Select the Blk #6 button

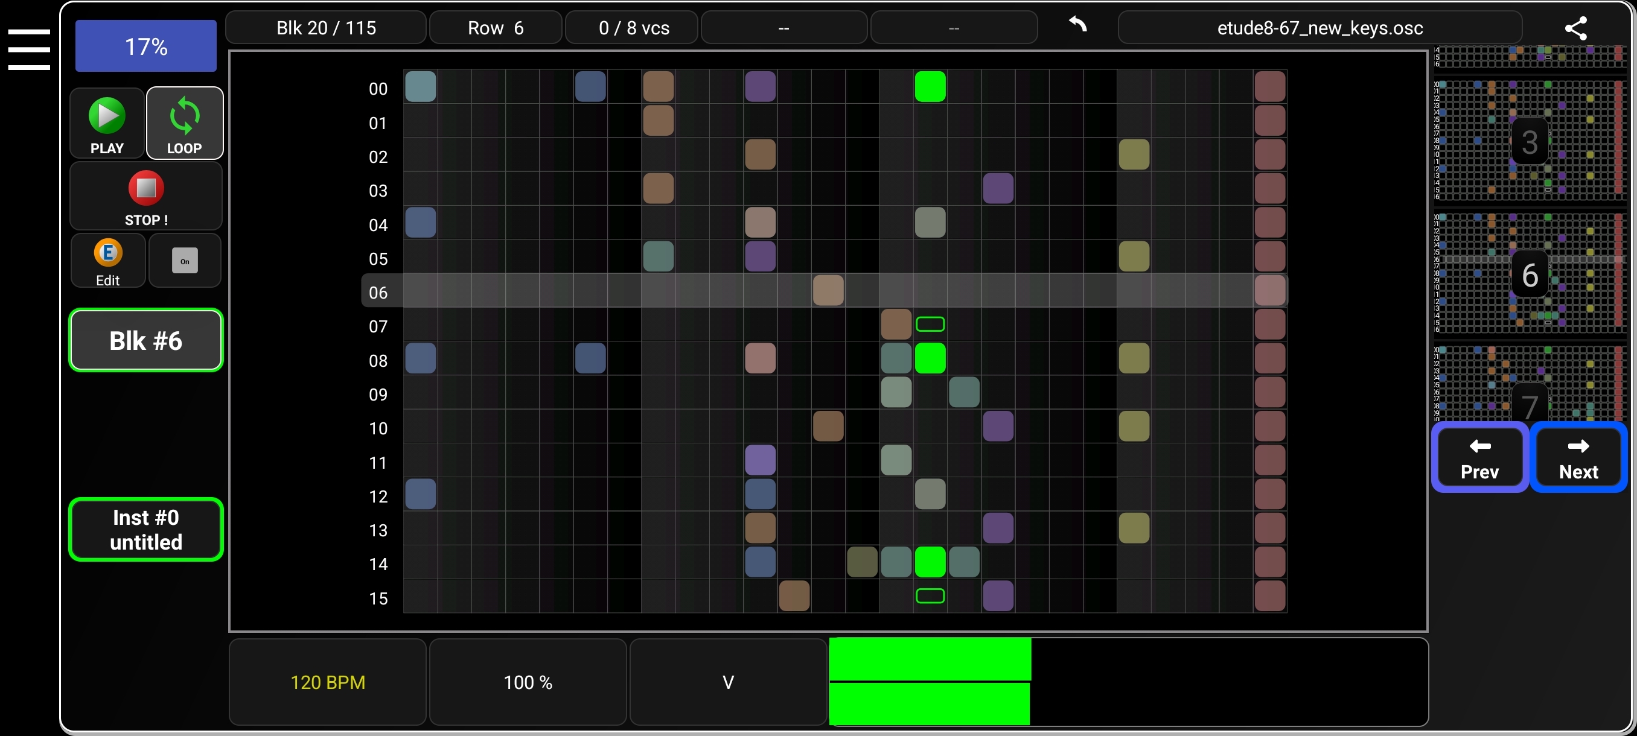145,340
